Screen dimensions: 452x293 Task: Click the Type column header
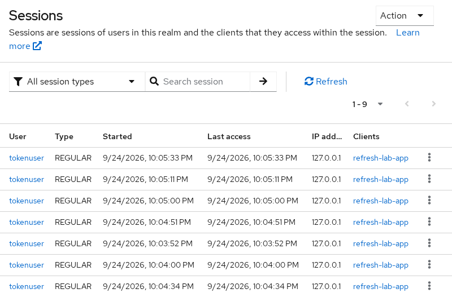point(64,136)
